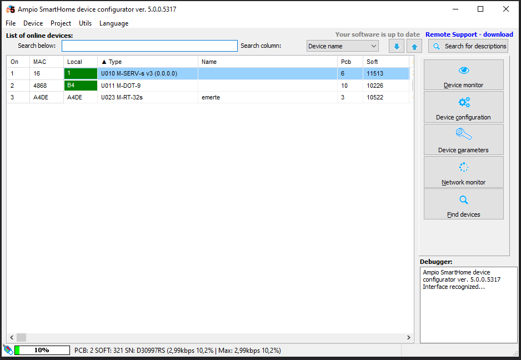Click the Ampio app icon in title bar
Screen dimensions: 521x360
point(11,9)
